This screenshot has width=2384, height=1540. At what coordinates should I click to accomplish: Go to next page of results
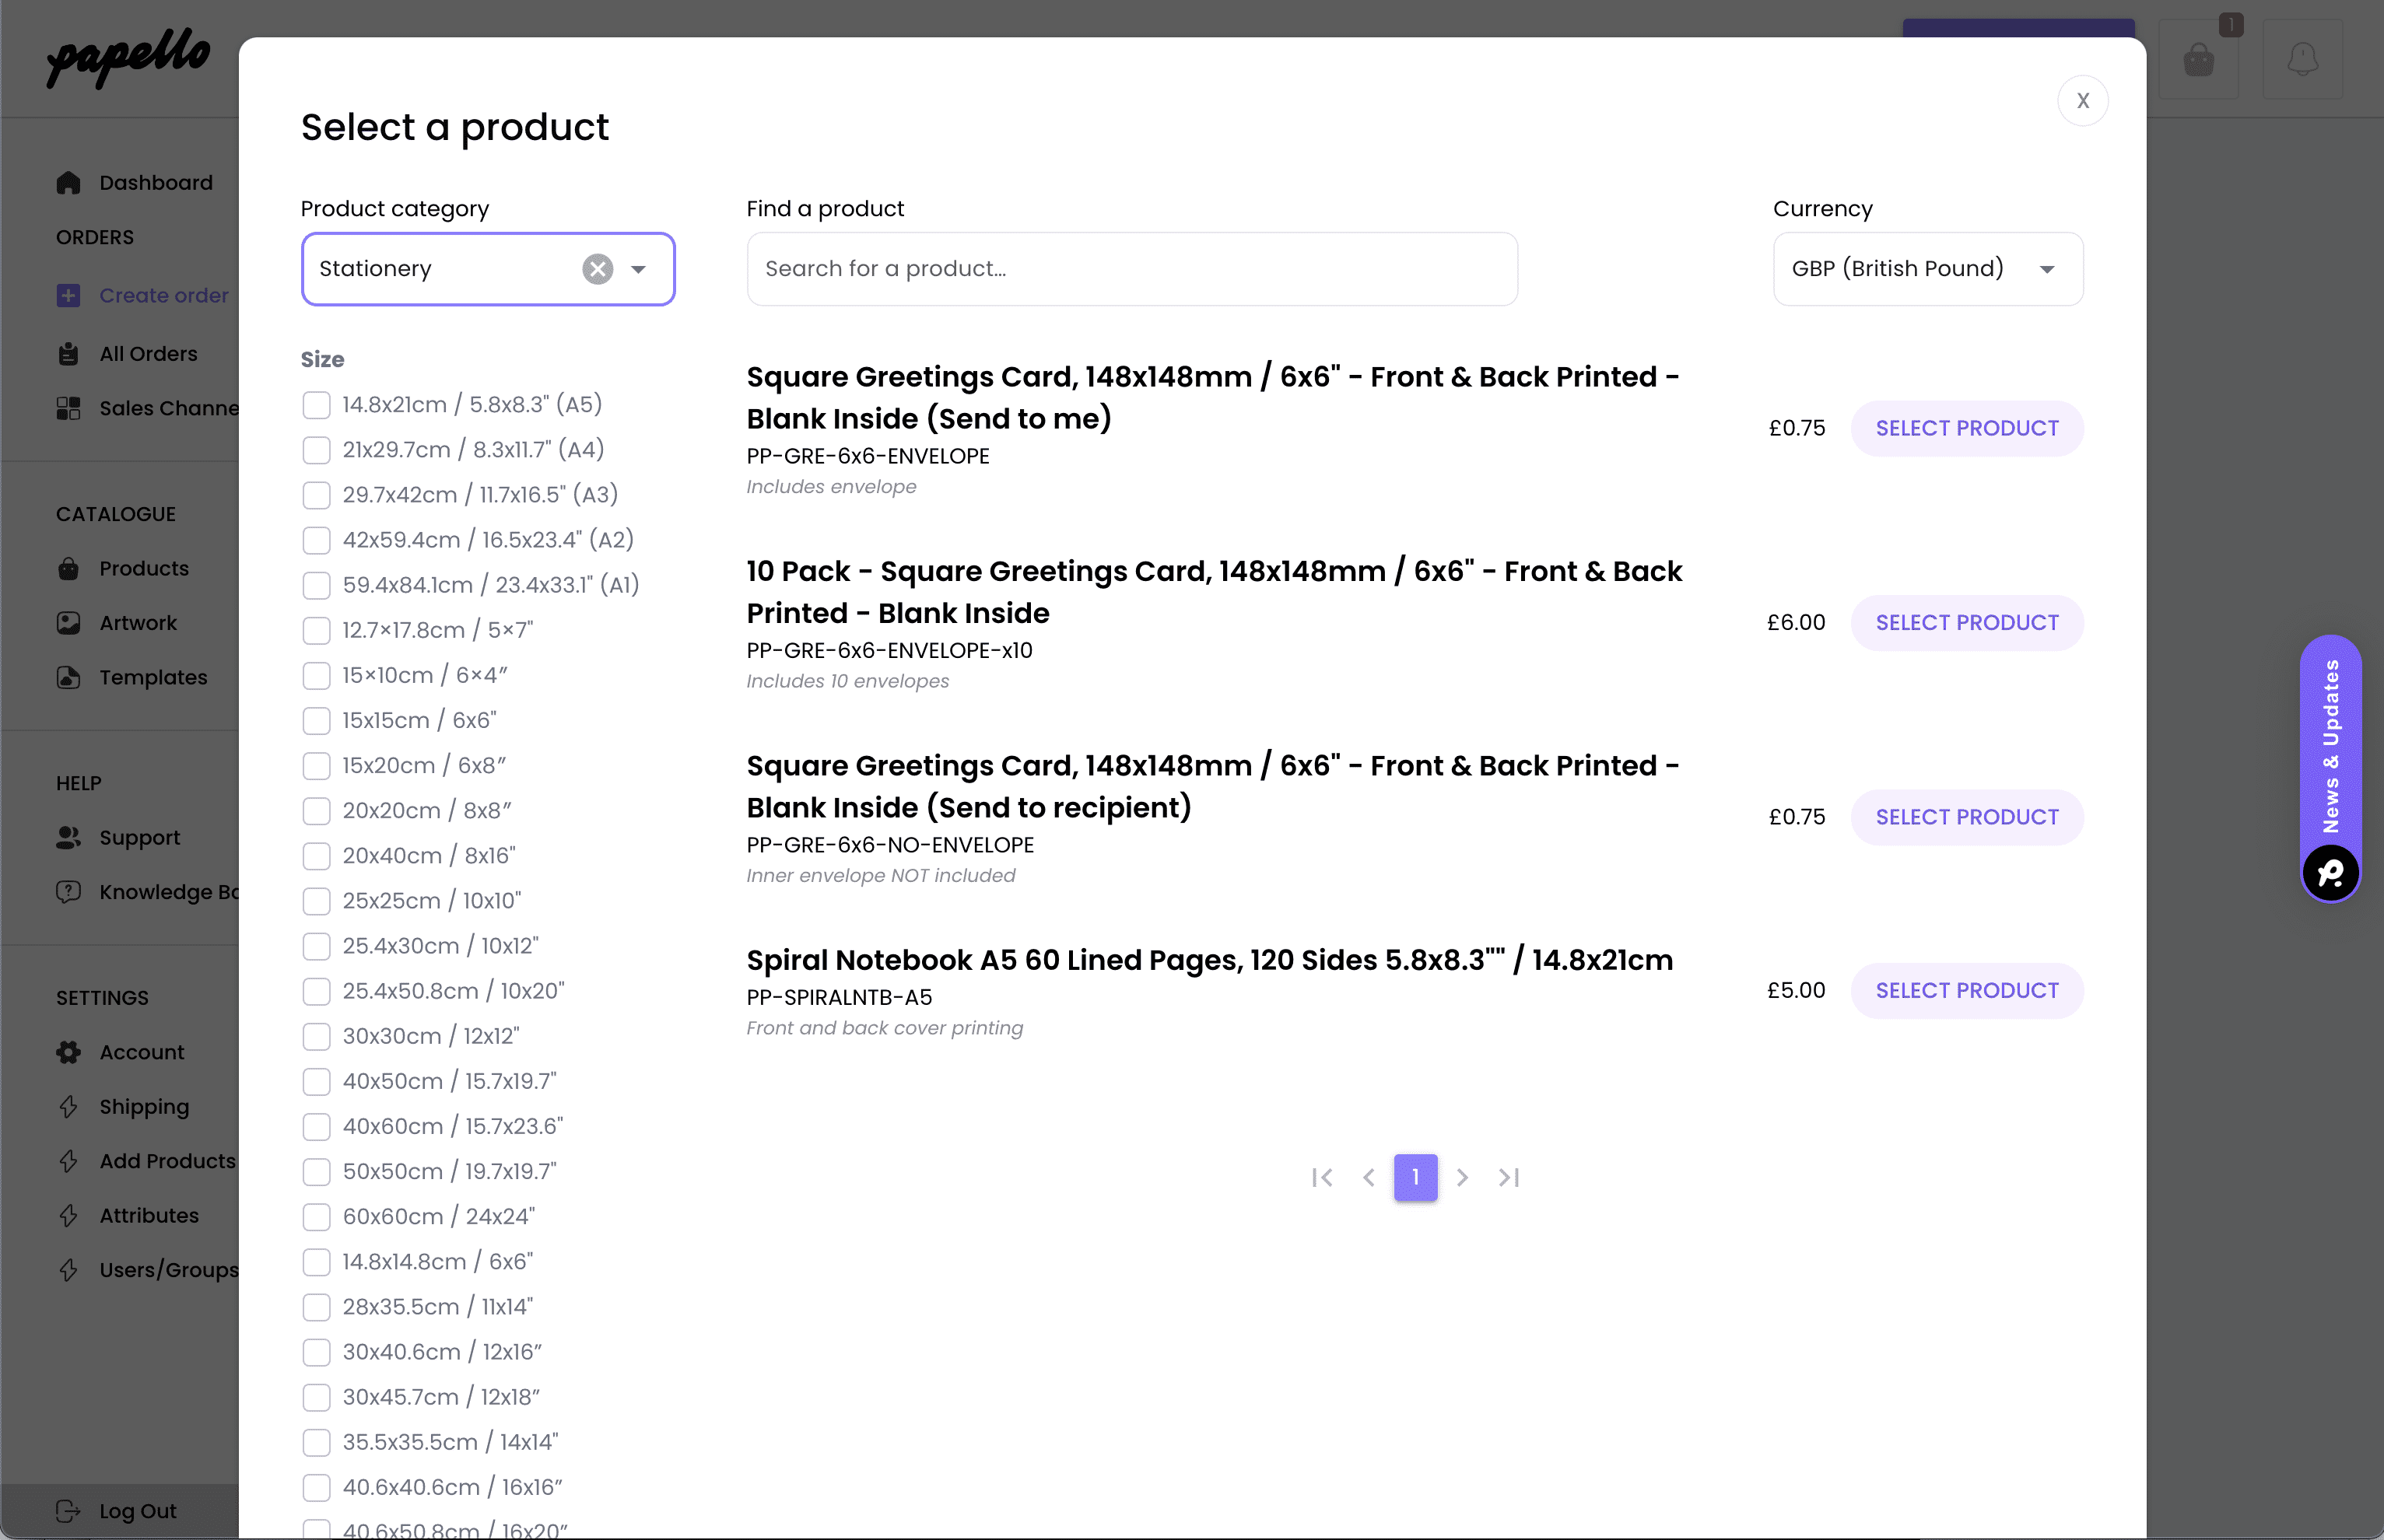click(1462, 1177)
